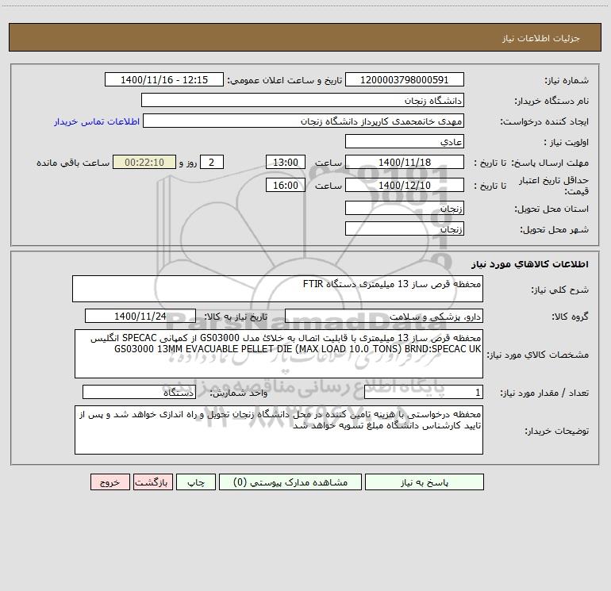Click the بازگشت back button
The height and width of the screenshot is (591, 611).
(152, 482)
